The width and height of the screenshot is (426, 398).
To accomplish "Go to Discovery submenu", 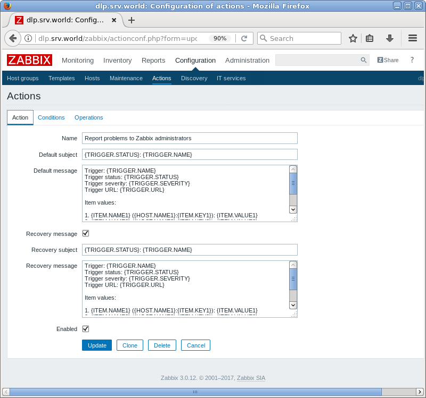I will [x=194, y=78].
